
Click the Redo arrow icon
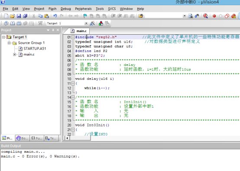(62, 16)
